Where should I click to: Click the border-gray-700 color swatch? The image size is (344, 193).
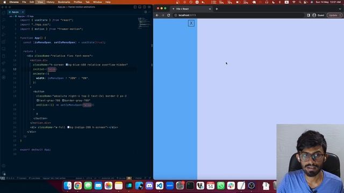click(63, 100)
